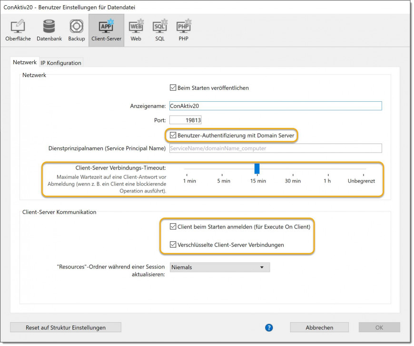This screenshot has width=414, height=346.
Task: Select the Netzwerk tab
Action: coord(25,62)
